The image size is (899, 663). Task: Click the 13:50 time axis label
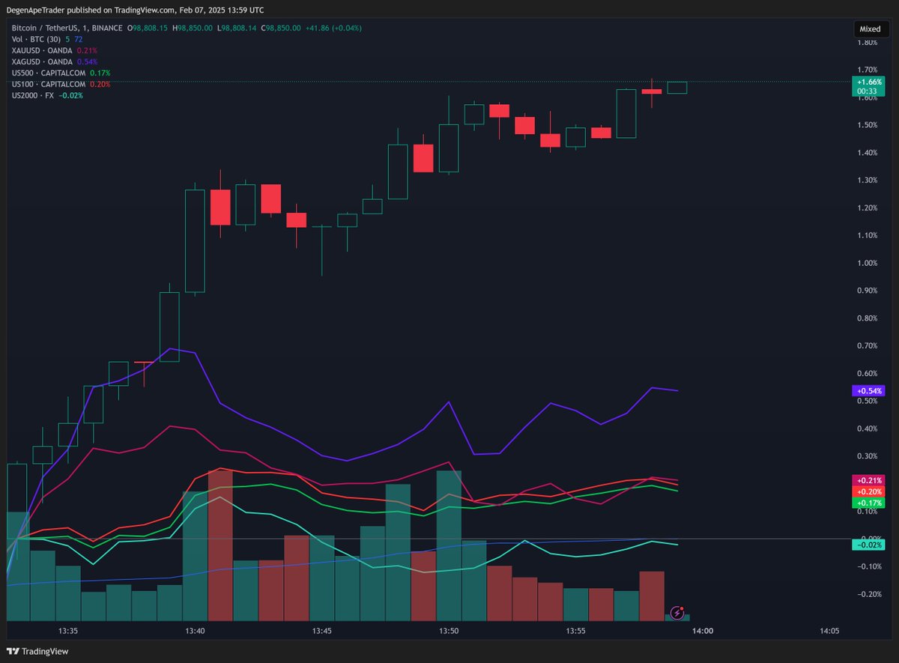click(449, 632)
